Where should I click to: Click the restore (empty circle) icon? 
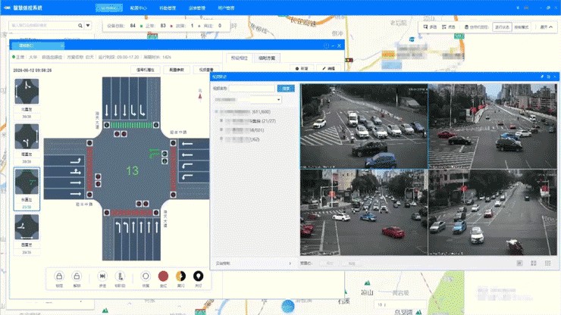tap(146, 276)
